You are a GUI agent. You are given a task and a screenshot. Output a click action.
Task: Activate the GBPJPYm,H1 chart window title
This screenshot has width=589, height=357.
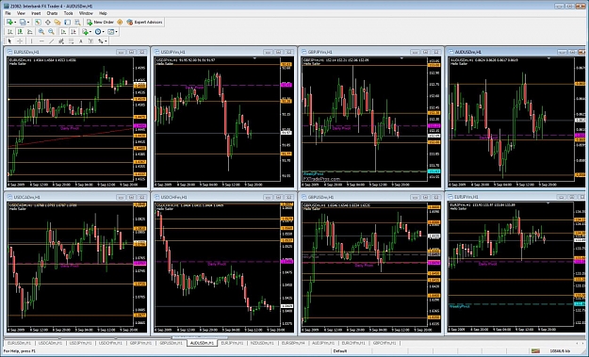coord(319,52)
